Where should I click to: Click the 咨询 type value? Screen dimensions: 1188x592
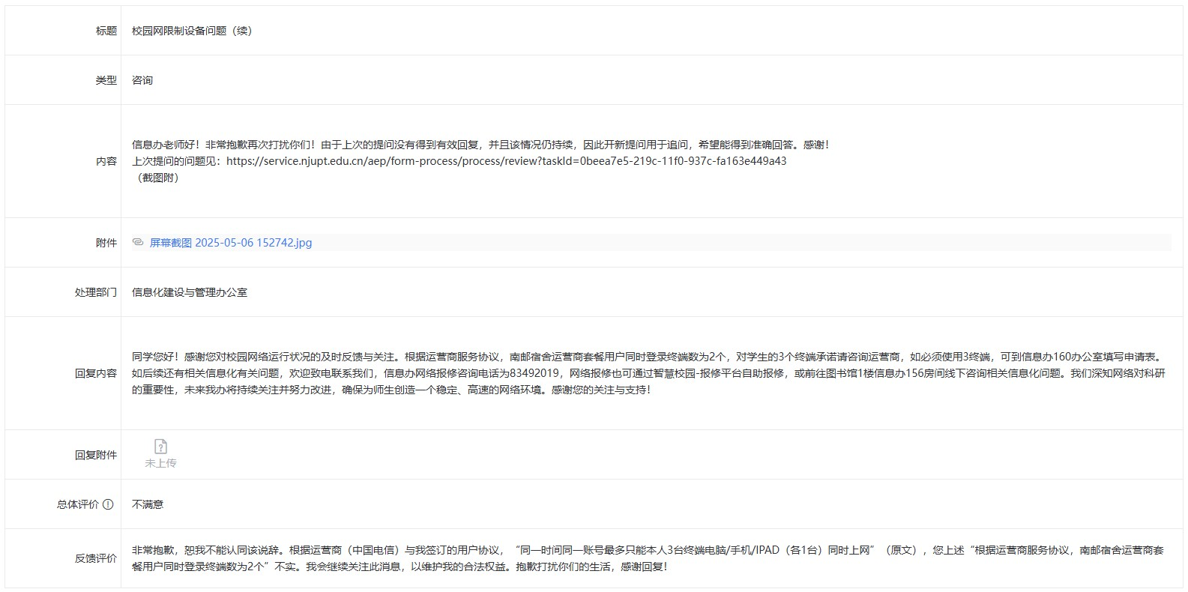tap(142, 80)
